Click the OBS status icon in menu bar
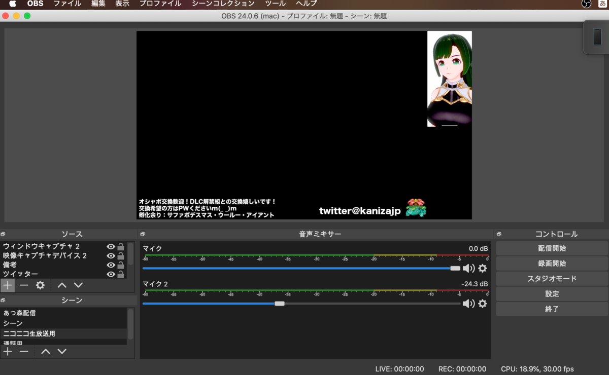The image size is (609, 375). [586, 4]
